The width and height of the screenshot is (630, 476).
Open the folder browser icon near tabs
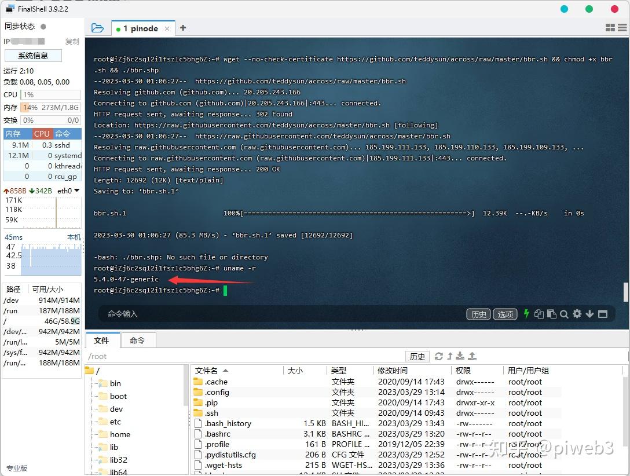point(97,28)
